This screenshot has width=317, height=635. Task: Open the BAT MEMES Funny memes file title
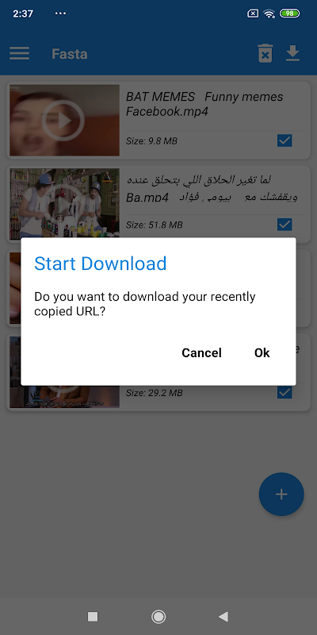pos(204,104)
